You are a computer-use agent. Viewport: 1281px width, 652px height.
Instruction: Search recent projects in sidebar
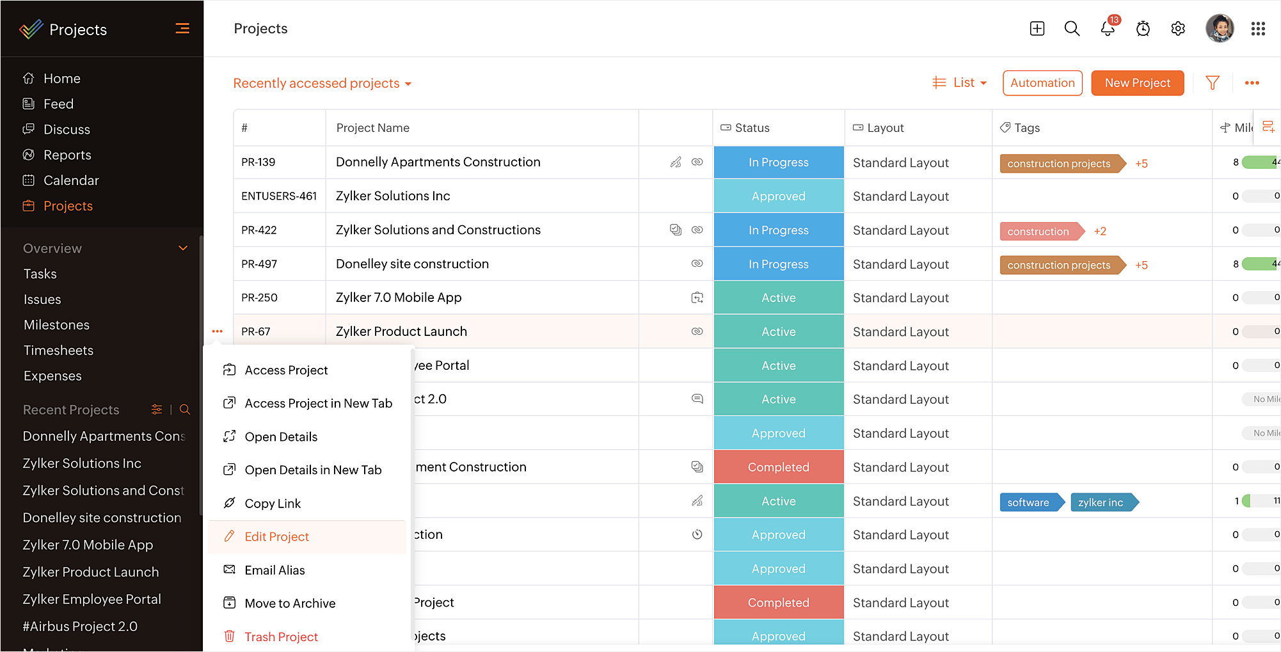coord(185,409)
